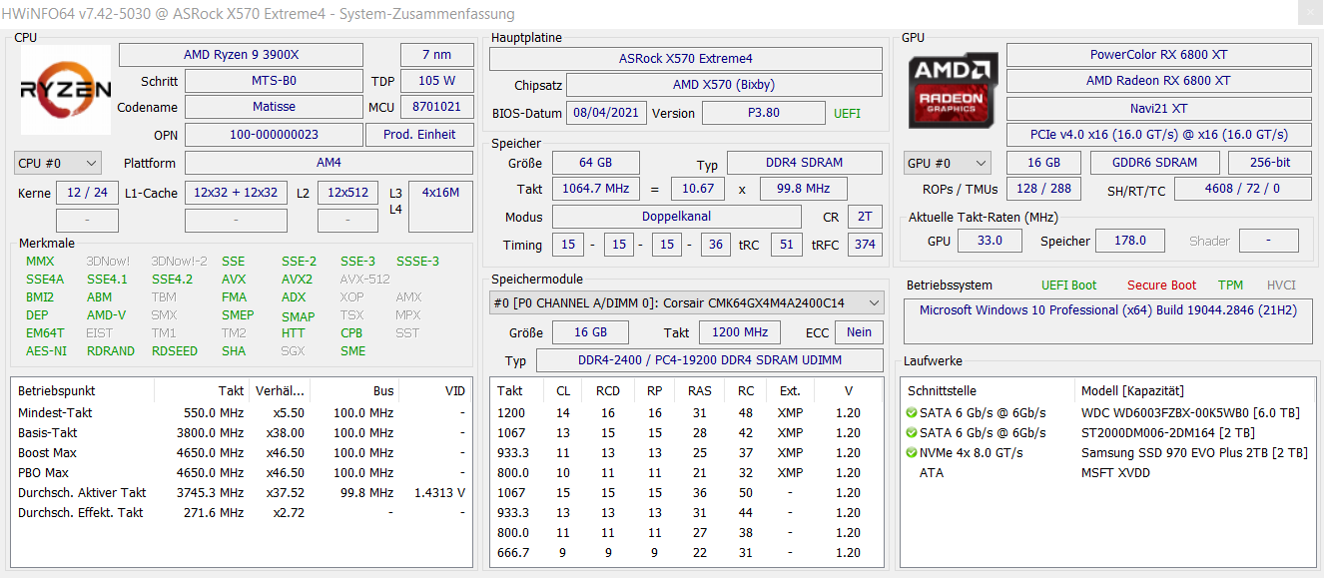Click the BIOS version P3.80 field
Viewport: 1324px width, 578px height.
point(764,113)
